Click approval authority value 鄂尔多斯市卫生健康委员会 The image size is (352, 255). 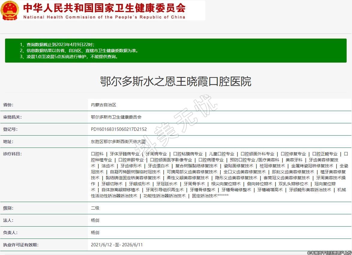click(x=116, y=117)
